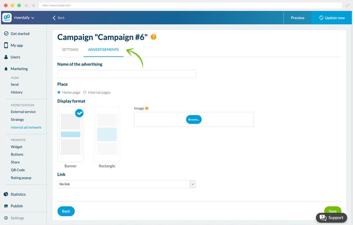Click the Users person icon
Screen dimensions: 353x225
pos(6,57)
